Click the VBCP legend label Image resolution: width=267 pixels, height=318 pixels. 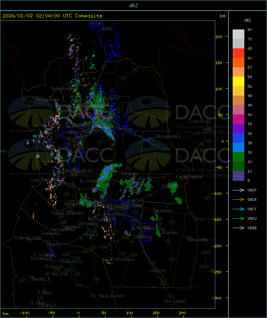(x=252, y=190)
